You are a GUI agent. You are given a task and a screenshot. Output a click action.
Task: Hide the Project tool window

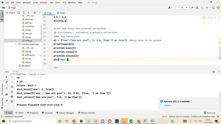(x=40, y=13)
